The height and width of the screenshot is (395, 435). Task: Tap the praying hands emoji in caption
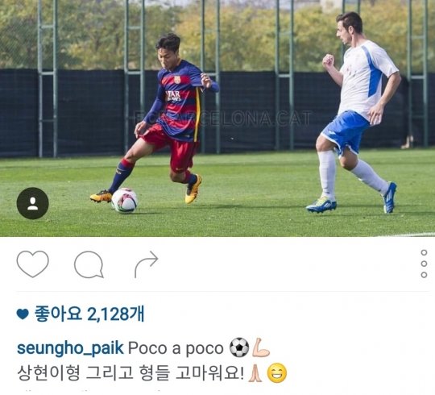click(255, 373)
